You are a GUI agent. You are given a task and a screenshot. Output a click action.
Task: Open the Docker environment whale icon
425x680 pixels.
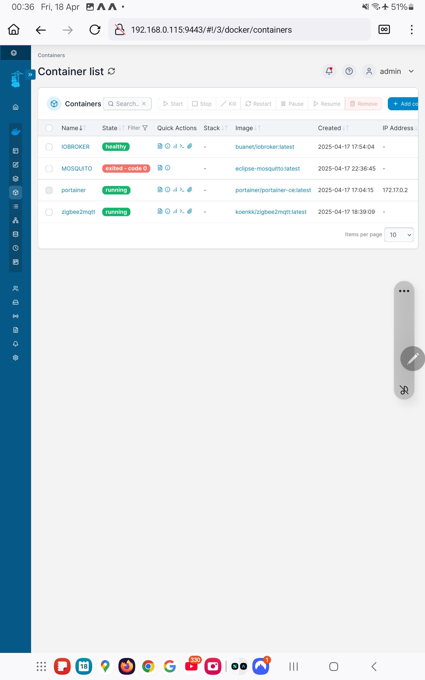[x=16, y=131]
